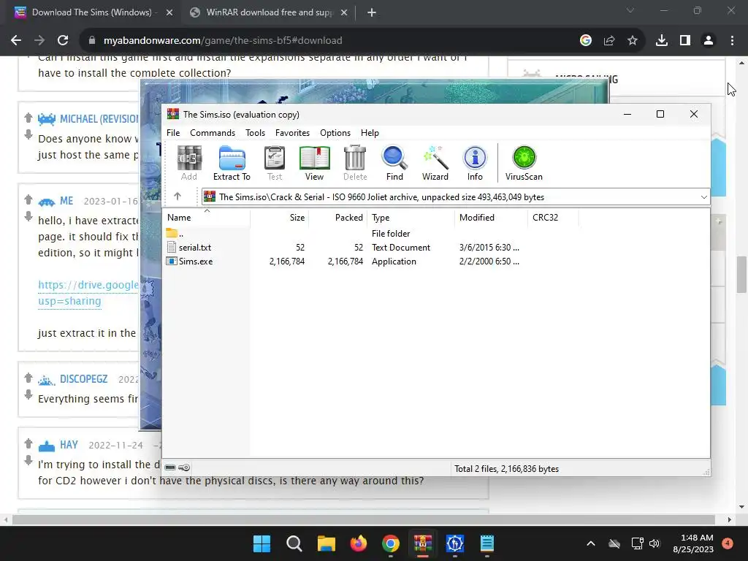The width and height of the screenshot is (748, 561).
Task: Sort by CRC32 column header
Action: coord(552,218)
